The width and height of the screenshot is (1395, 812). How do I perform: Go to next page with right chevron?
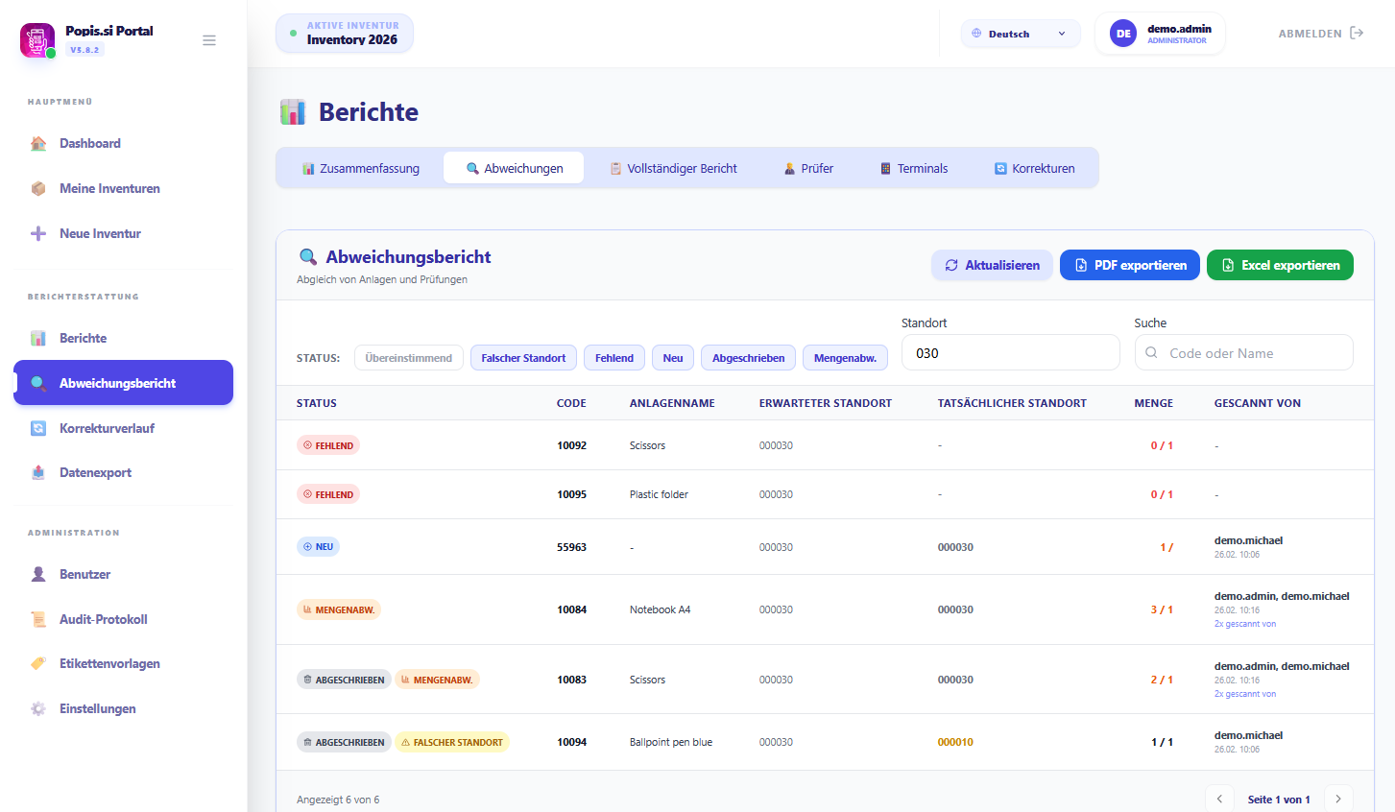pyautogui.click(x=1338, y=799)
